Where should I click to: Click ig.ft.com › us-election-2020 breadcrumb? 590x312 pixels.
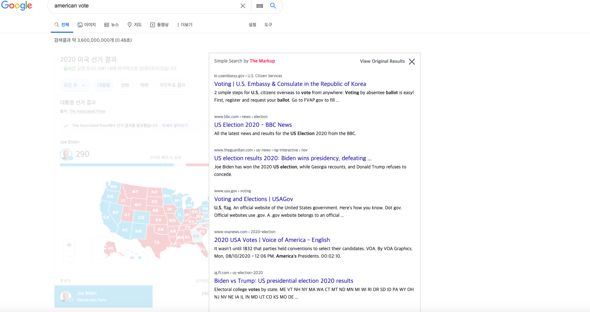pyautogui.click(x=238, y=273)
